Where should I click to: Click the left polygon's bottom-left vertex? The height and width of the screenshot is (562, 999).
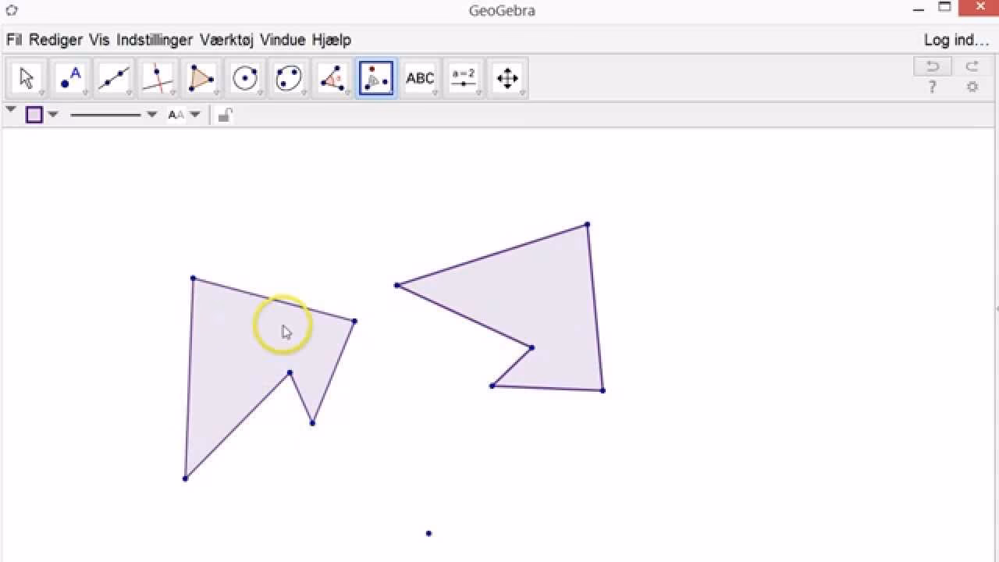[x=185, y=478]
